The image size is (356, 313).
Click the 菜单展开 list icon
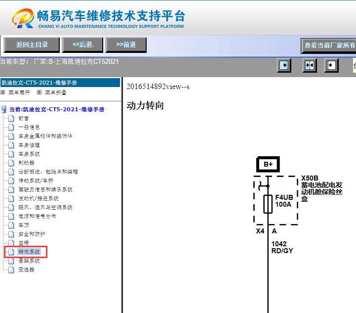[3, 92]
